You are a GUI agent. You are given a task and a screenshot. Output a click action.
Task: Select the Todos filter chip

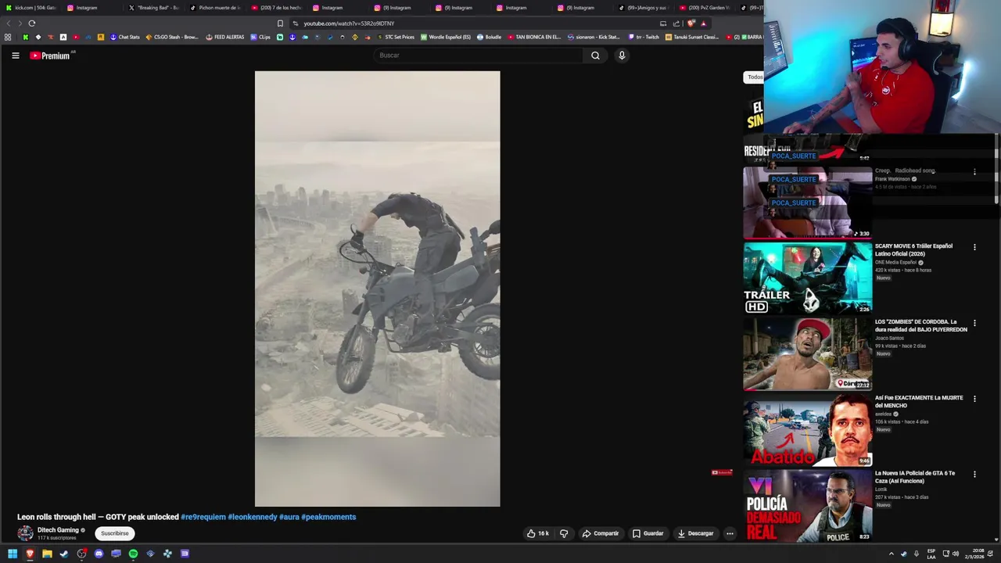tap(754, 77)
